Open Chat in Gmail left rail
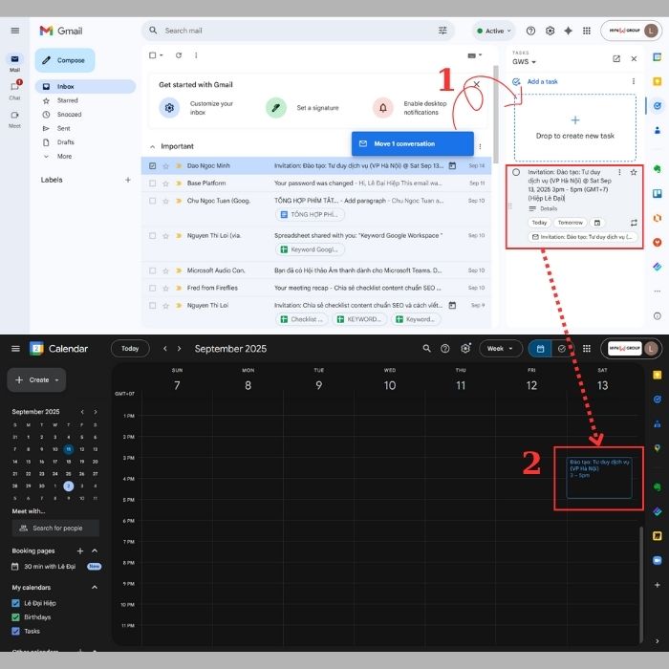The image size is (669, 669). (14, 90)
